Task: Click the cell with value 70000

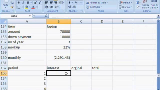Action: pyautogui.click(x=58, y=32)
